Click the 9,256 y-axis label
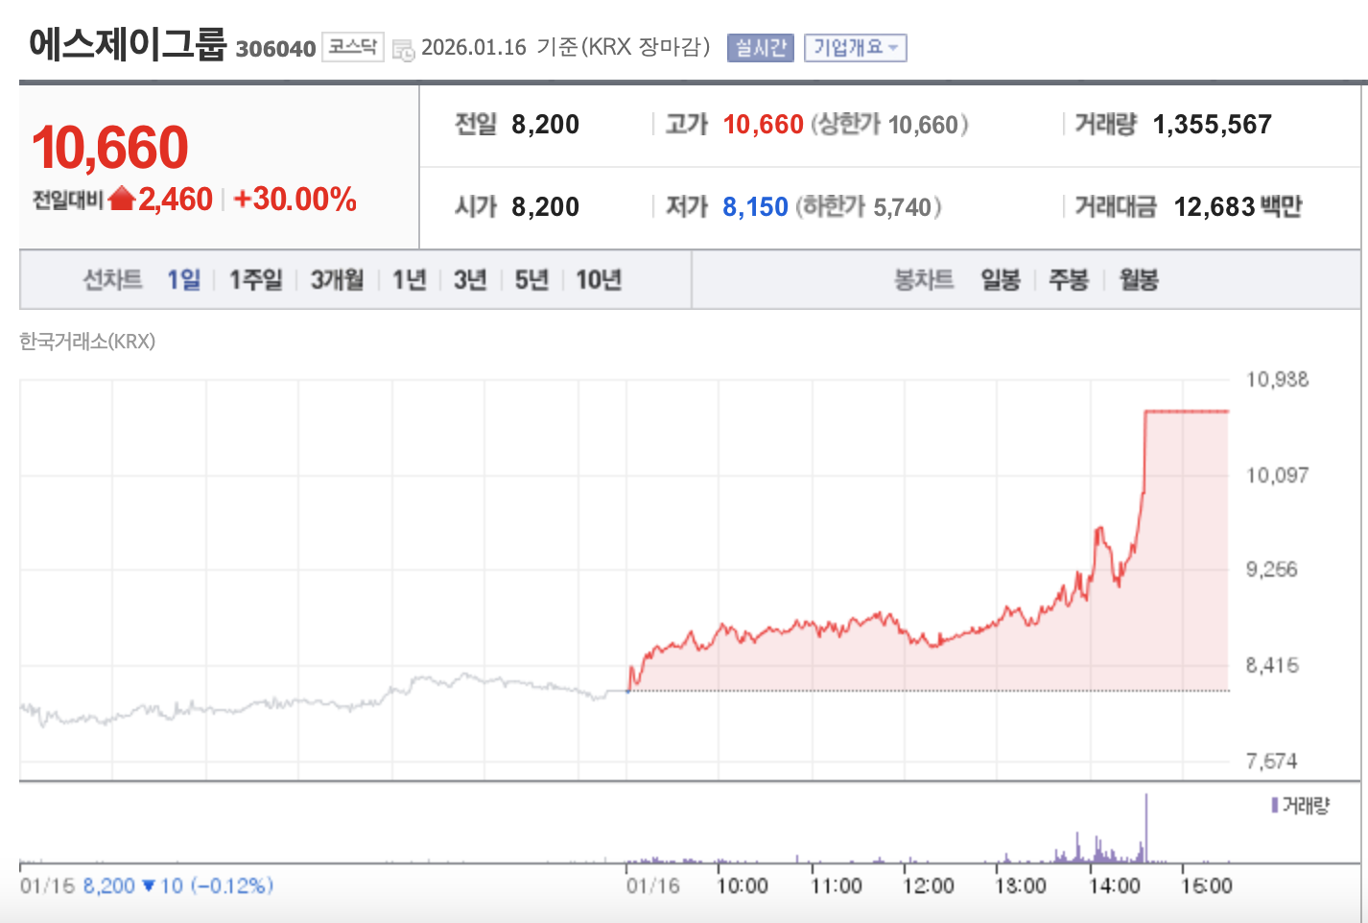The width and height of the screenshot is (1368, 923). click(1271, 570)
